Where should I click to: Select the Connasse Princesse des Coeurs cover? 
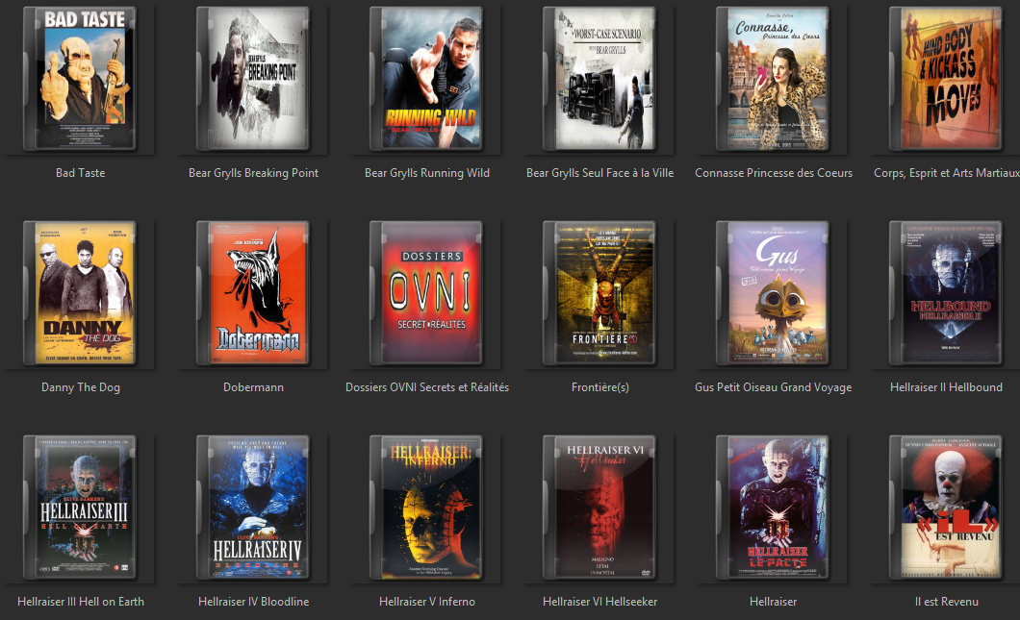click(x=773, y=79)
